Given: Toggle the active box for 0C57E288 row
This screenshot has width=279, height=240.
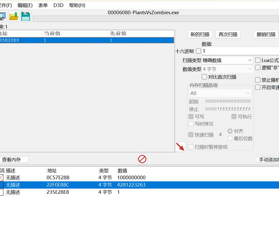Looking at the screenshot, I should click(x=1, y=177).
